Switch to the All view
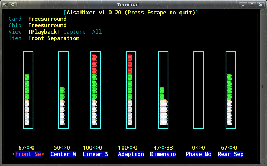 (x=97, y=32)
